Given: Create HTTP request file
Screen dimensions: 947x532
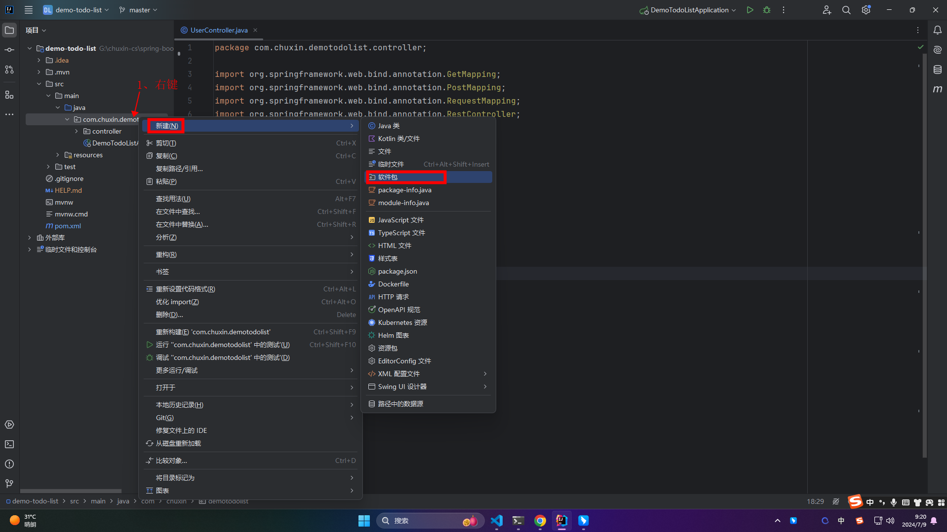Looking at the screenshot, I should pos(428,297).
